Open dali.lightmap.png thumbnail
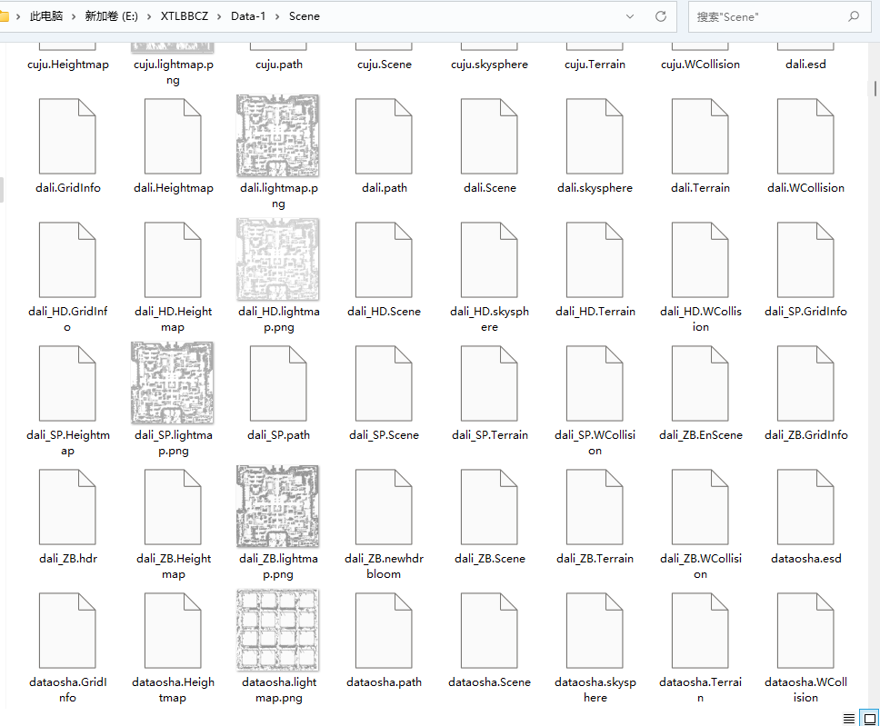The height and width of the screenshot is (726, 880). coord(278,135)
